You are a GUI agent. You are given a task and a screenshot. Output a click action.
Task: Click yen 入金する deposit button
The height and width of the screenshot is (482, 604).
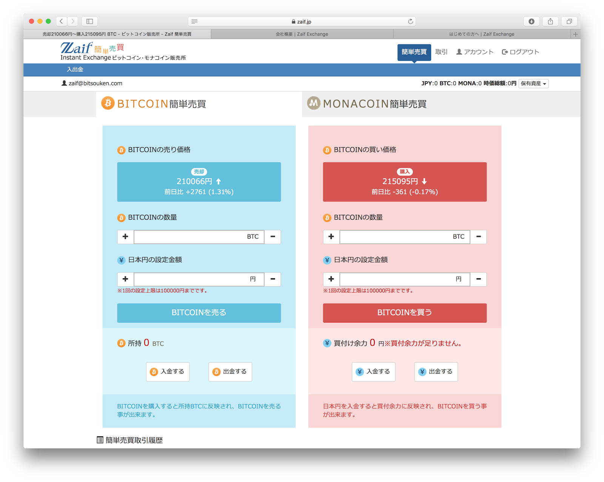click(373, 372)
